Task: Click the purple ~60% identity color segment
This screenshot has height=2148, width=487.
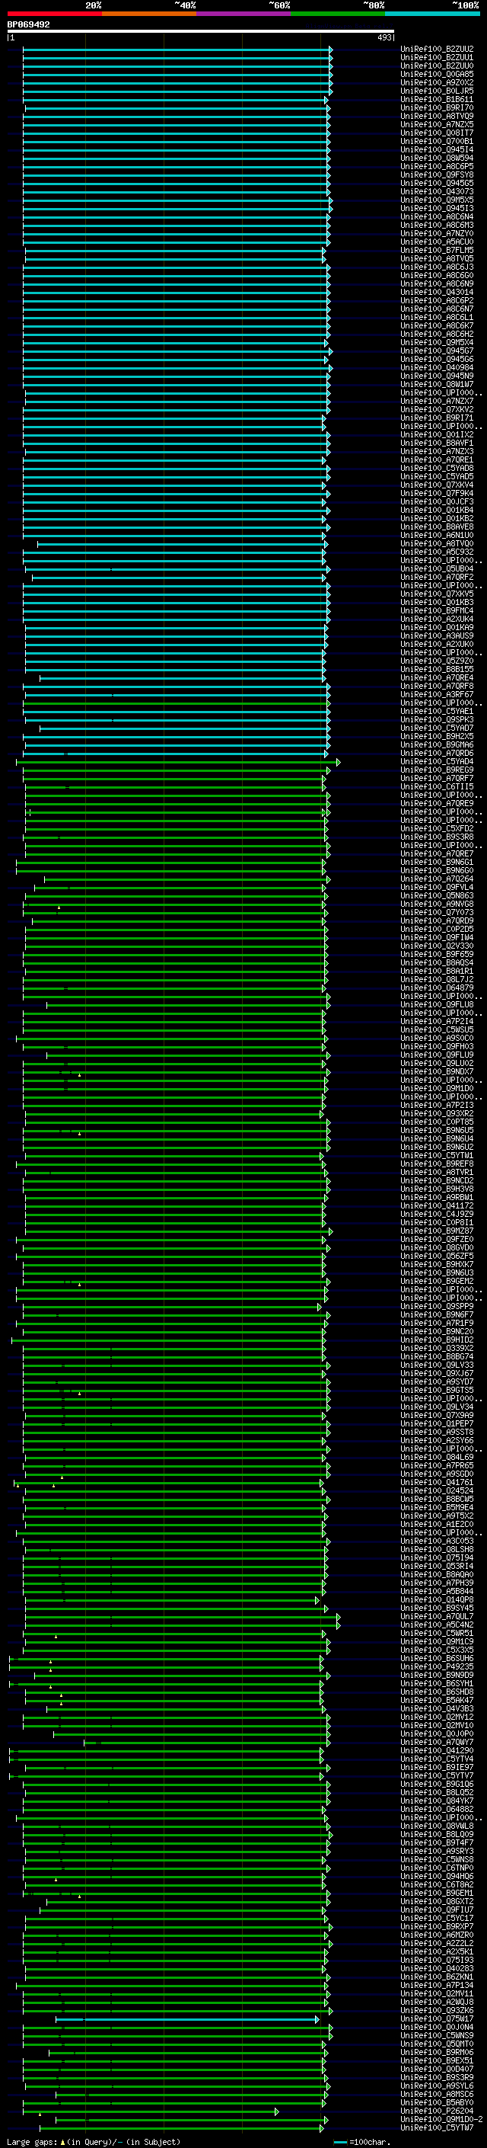Action: (244, 14)
